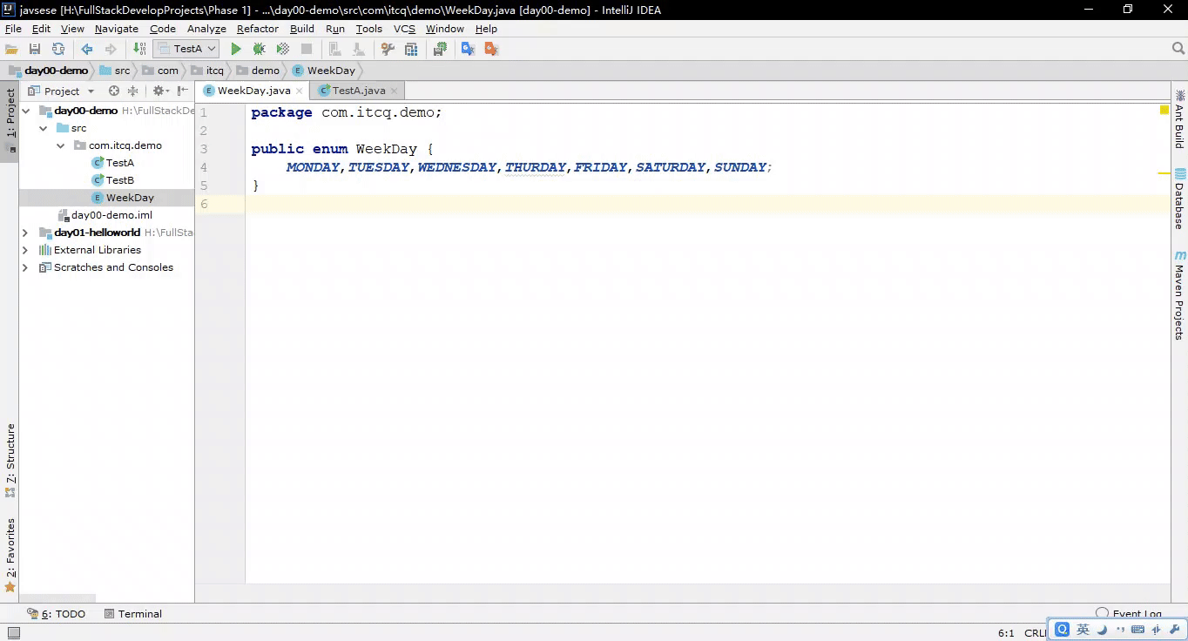Click the itcq breadcrumb
The width and height of the screenshot is (1188, 641).
[x=207, y=71]
